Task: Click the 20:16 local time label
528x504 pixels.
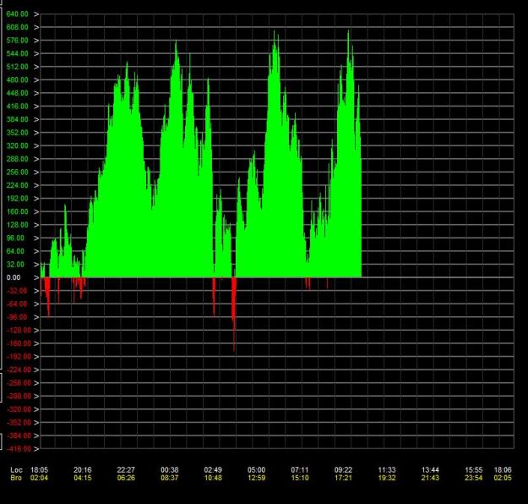Action: (83, 469)
